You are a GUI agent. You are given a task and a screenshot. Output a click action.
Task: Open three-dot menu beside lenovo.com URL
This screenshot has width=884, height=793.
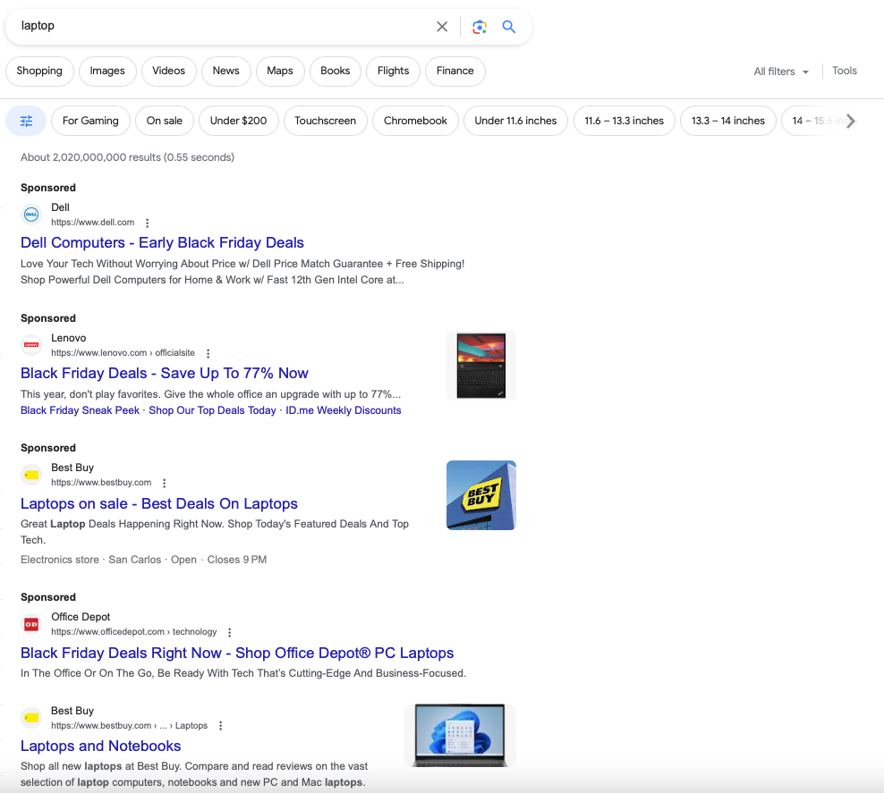(x=208, y=354)
